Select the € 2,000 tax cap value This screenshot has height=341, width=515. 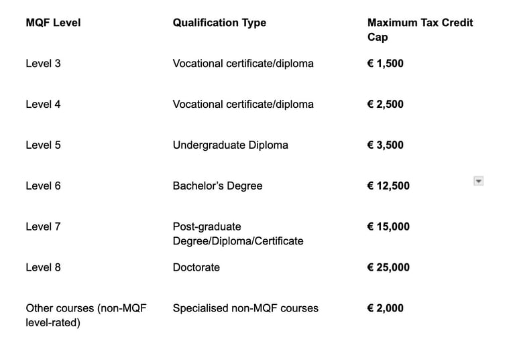386,308
